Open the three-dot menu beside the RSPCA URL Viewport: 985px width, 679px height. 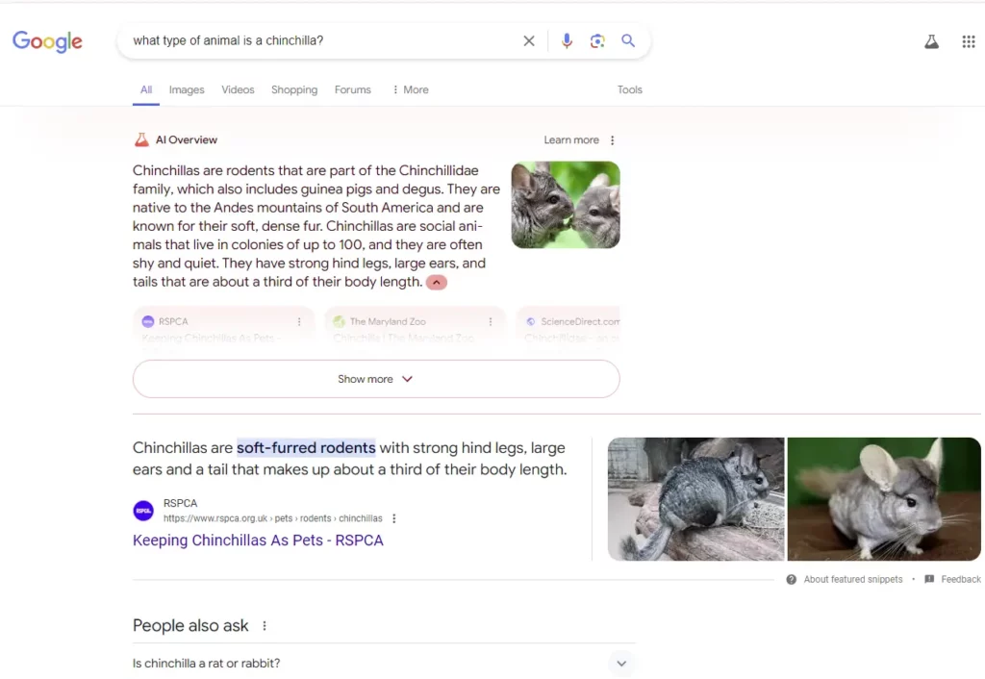tap(393, 518)
